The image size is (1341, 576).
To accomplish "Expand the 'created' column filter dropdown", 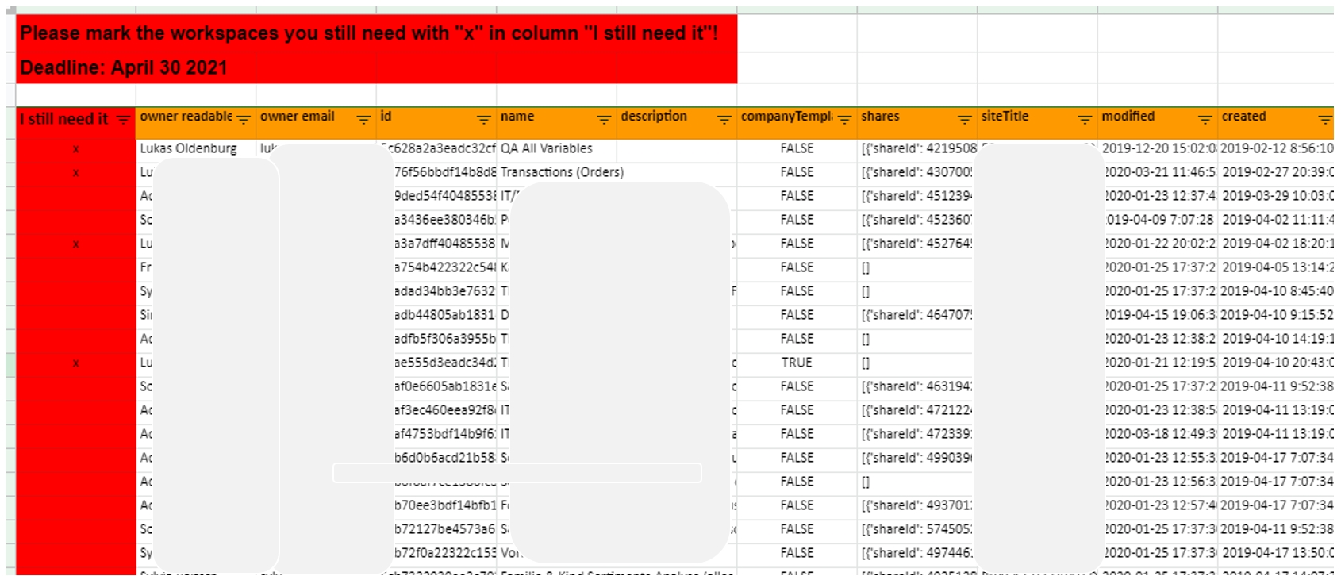I will click(1325, 120).
